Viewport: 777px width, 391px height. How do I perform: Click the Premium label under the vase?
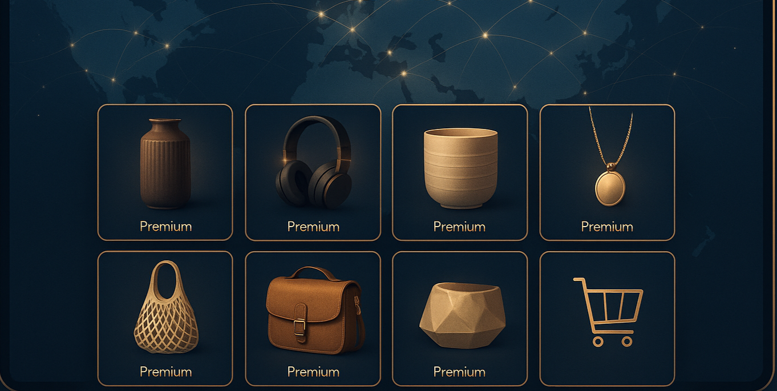click(x=165, y=227)
